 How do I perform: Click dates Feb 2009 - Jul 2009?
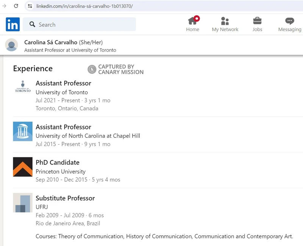click(x=60, y=215)
